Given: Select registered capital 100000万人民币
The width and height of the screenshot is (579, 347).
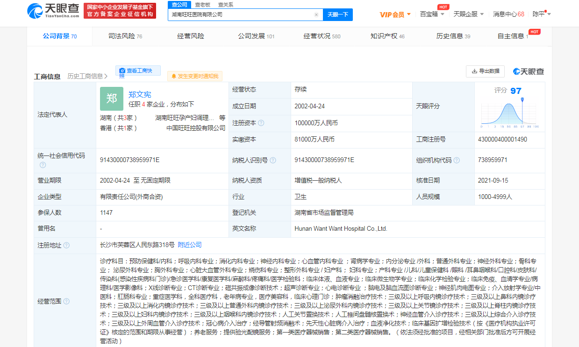Looking at the screenshot, I should (316, 123).
